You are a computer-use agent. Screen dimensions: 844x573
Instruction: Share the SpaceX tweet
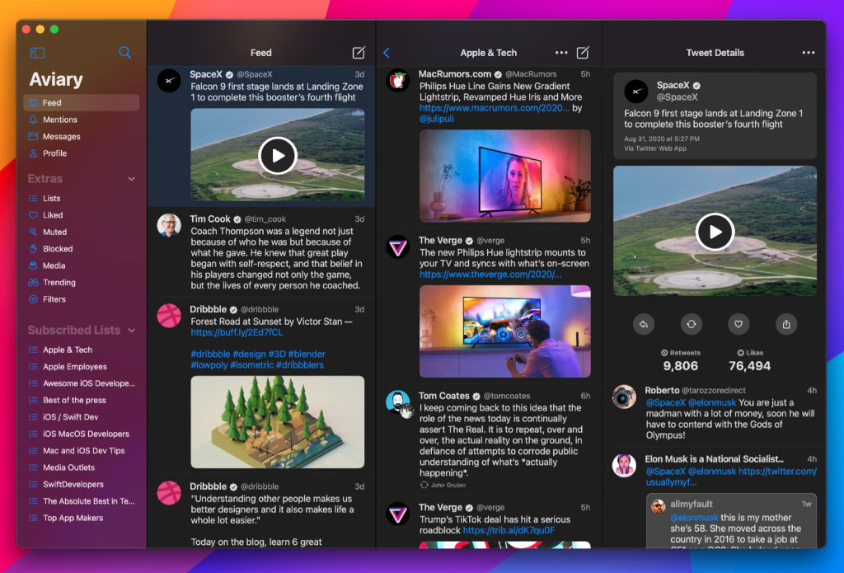point(785,324)
